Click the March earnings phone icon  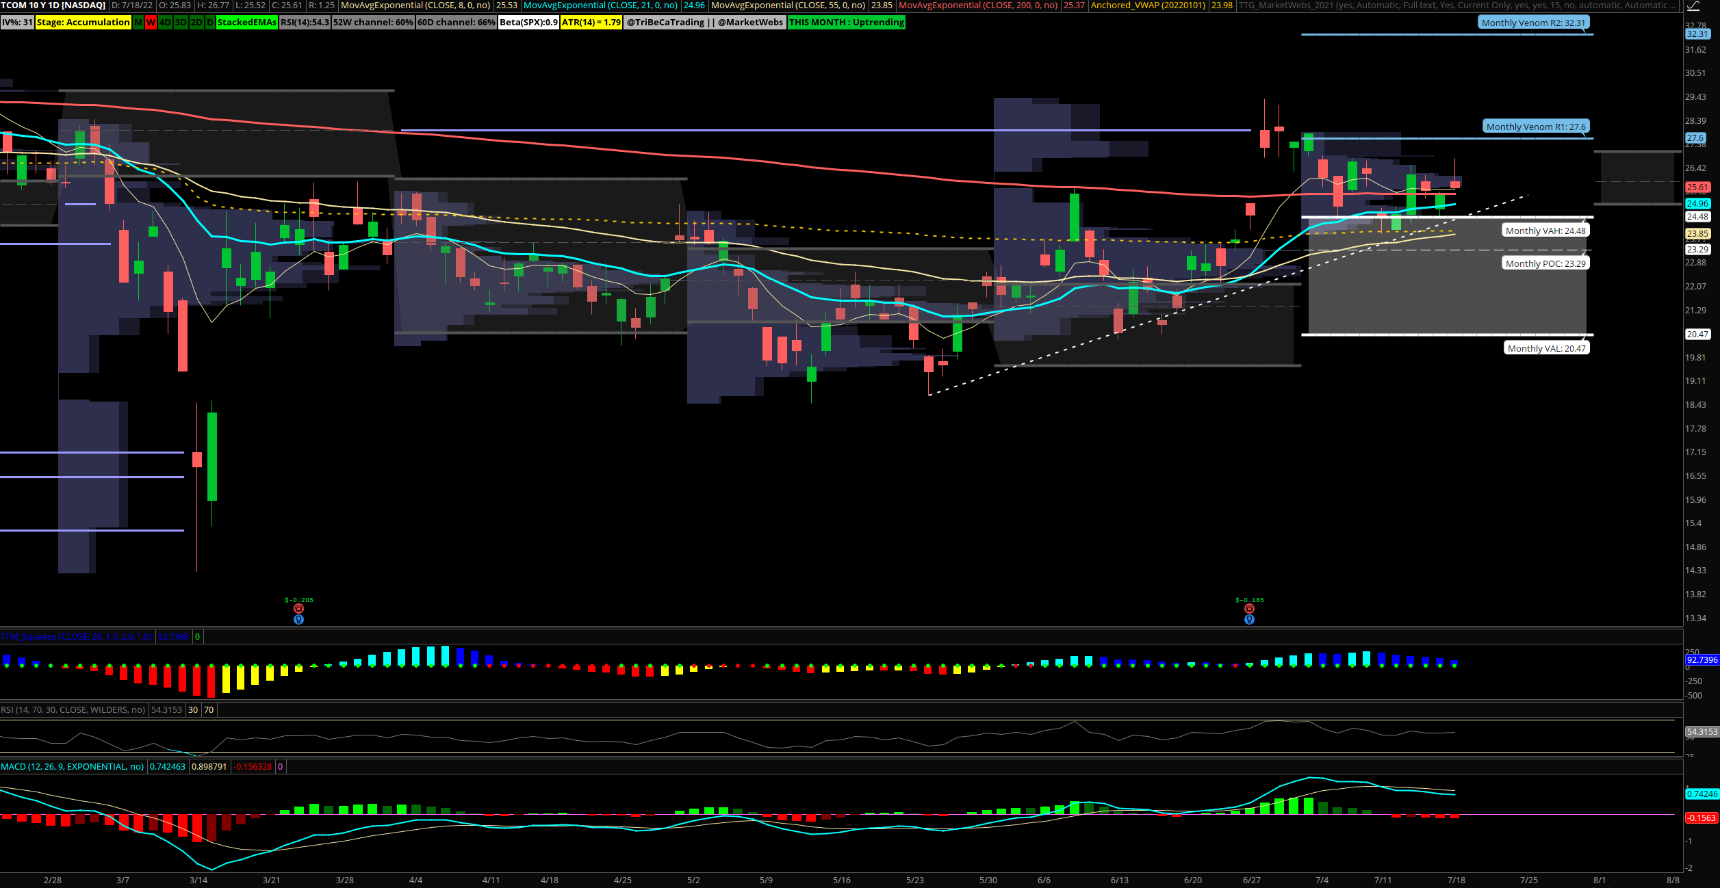pos(298,608)
